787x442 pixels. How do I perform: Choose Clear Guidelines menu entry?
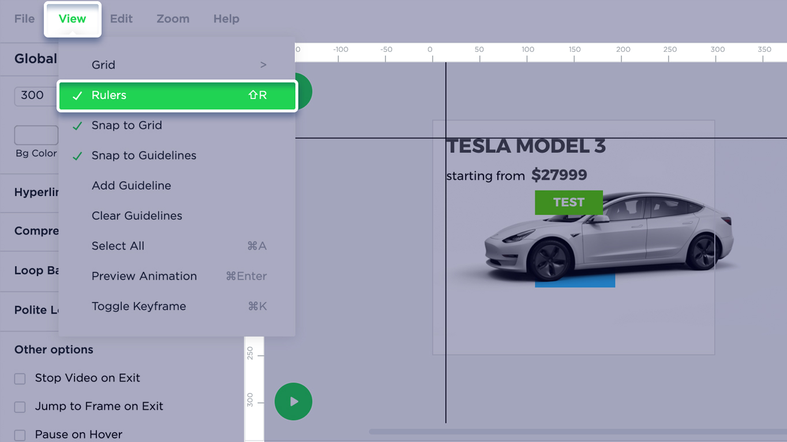177,216
